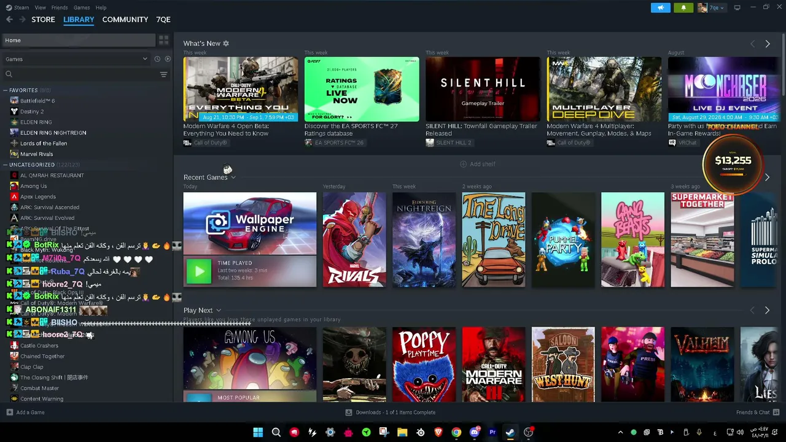The image size is (786, 442).
Task: Click Add a Game link
Action: click(x=31, y=413)
